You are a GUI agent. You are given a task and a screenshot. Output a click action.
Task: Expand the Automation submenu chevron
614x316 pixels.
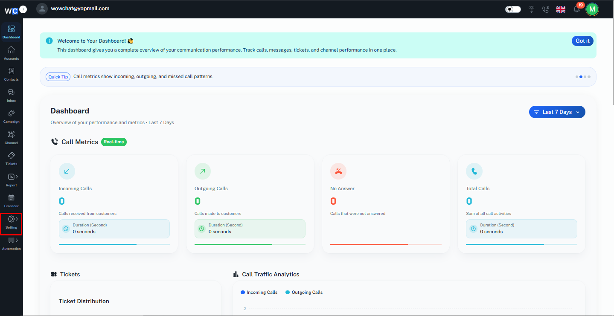click(17, 240)
